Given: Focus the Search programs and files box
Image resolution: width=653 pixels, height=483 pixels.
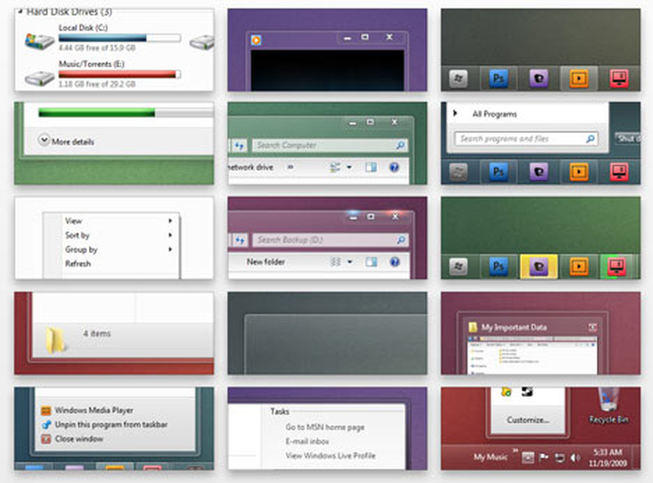Looking at the screenshot, I should pyautogui.click(x=526, y=139).
